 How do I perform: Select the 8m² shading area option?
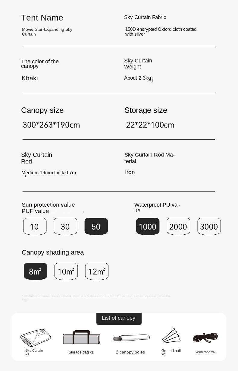pyautogui.click(x=36, y=271)
